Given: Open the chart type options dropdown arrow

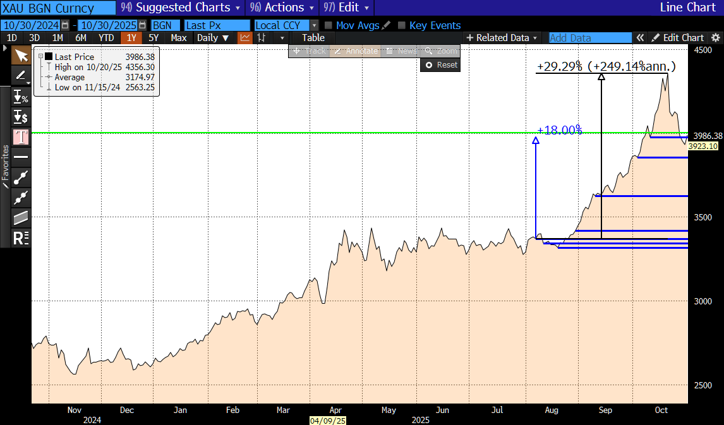Looking at the screenshot, I should (x=282, y=38).
